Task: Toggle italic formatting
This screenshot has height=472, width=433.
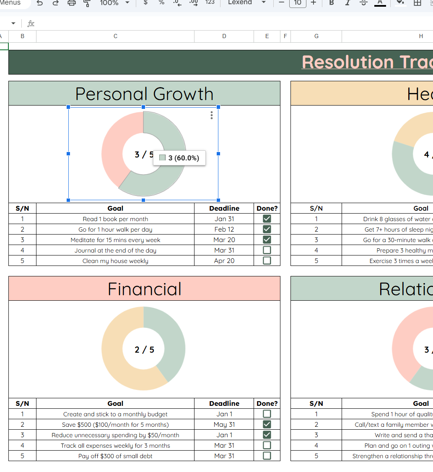Action: (347, 3)
